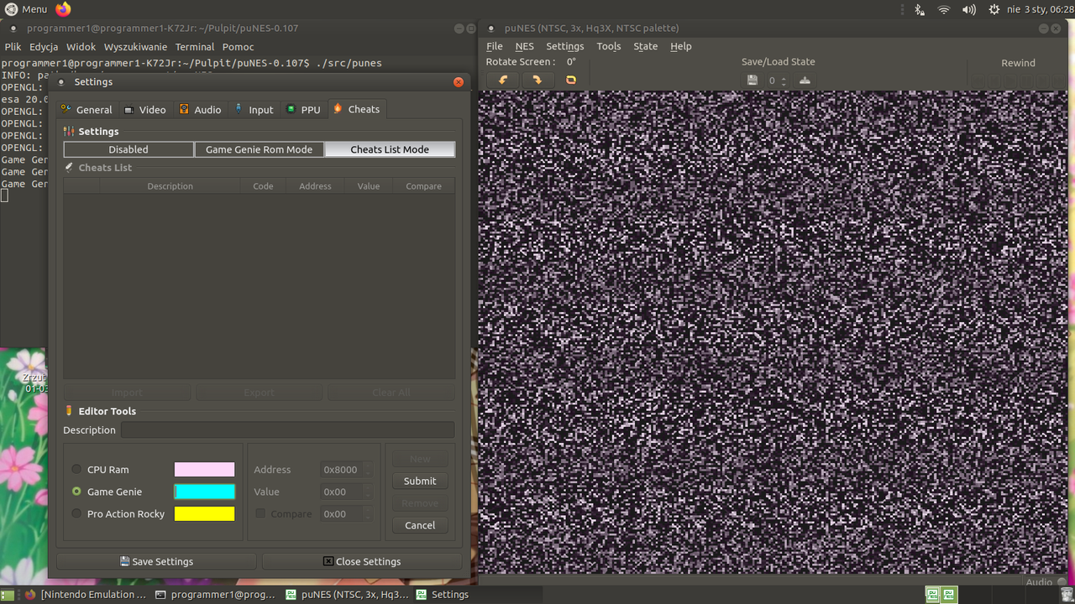
Task: Switch to the PPU tab
Action: pos(303,110)
